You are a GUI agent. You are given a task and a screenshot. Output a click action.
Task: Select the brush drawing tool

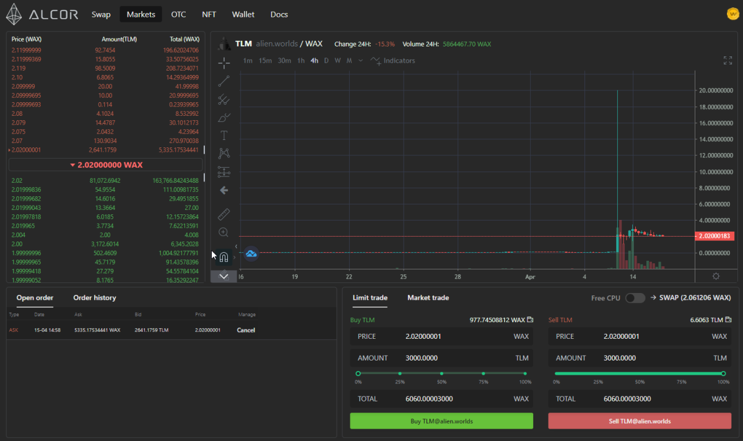point(224,117)
